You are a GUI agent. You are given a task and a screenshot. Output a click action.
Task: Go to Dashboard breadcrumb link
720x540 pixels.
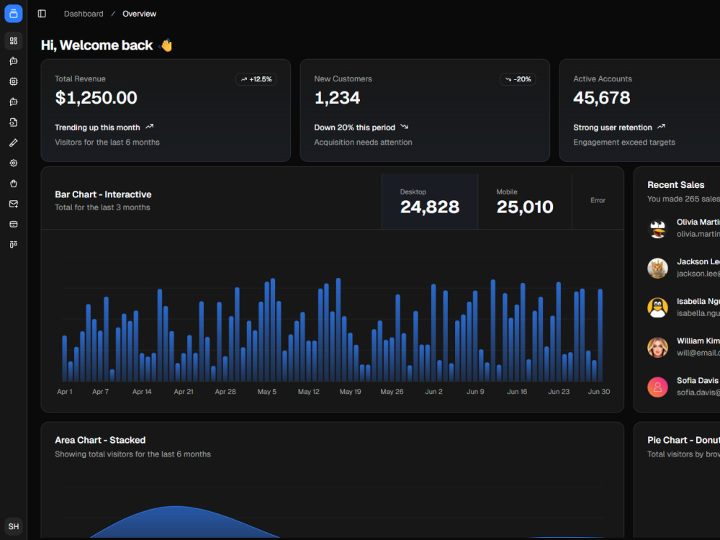coord(84,14)
